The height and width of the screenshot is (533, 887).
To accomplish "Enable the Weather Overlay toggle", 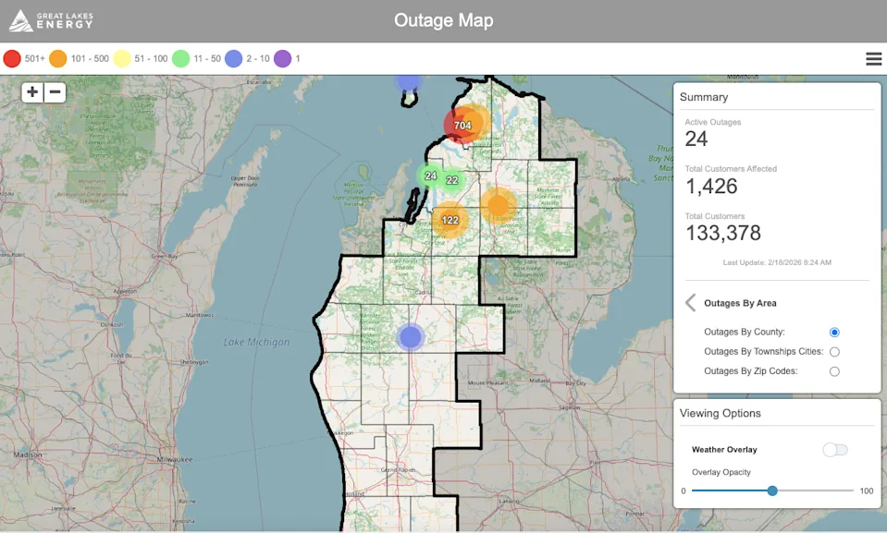I will 834,449.
